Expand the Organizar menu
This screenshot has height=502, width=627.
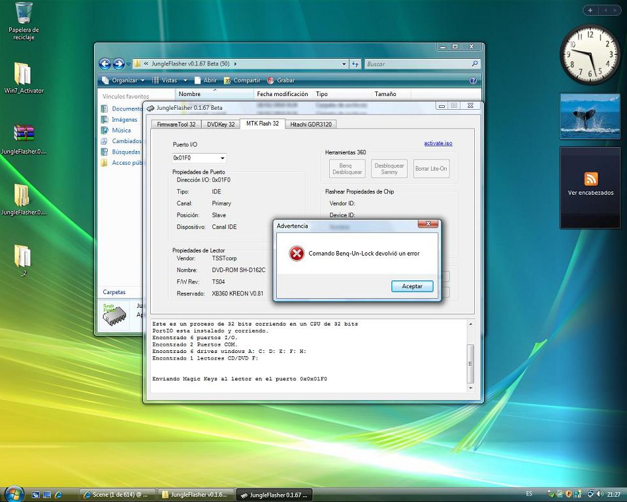pyautogui.click(x=124, y=80)
